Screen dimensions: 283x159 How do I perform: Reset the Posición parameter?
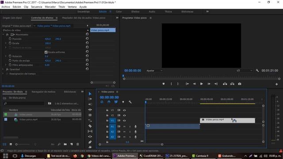click(x=87, y=38)
